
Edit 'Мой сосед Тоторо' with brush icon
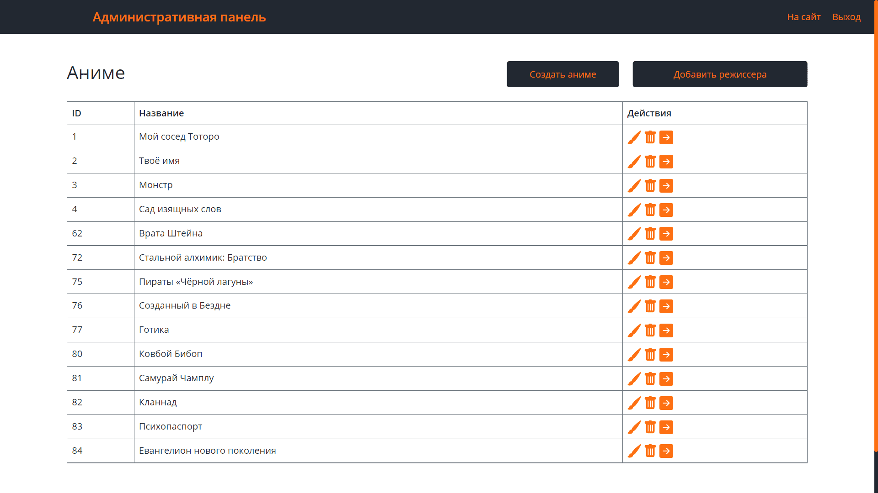[634, 137]
